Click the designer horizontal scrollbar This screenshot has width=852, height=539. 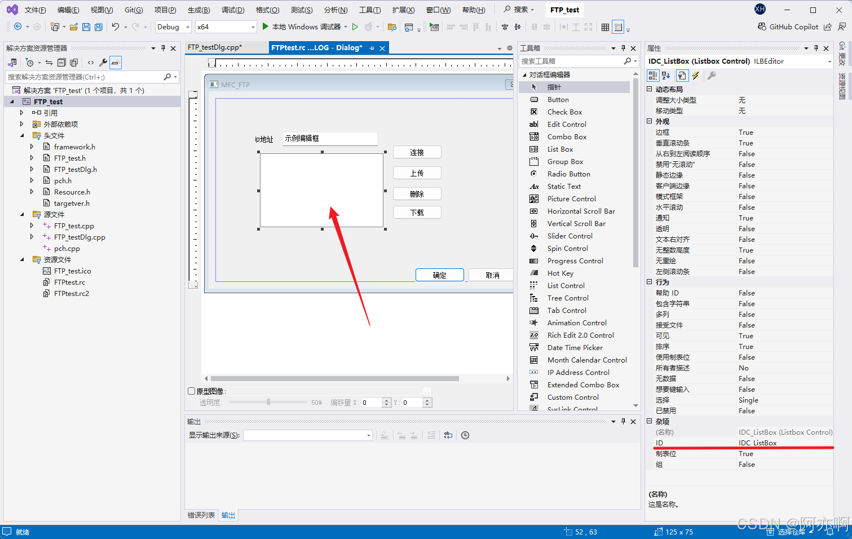(x=335, y=379)
